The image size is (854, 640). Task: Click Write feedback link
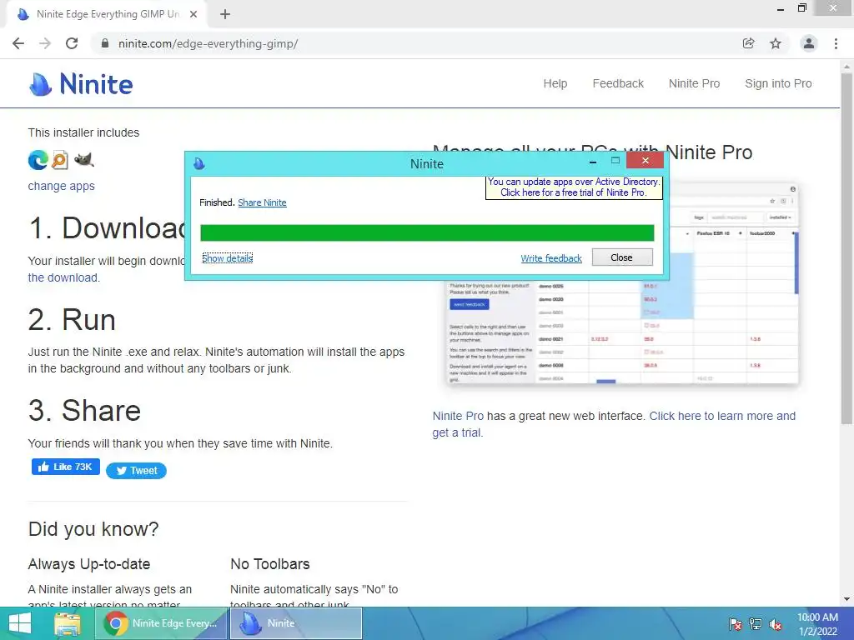click(x=551, y=258)
